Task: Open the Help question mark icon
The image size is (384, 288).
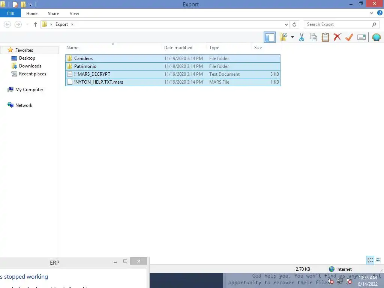Action: [x=380, y=13]
